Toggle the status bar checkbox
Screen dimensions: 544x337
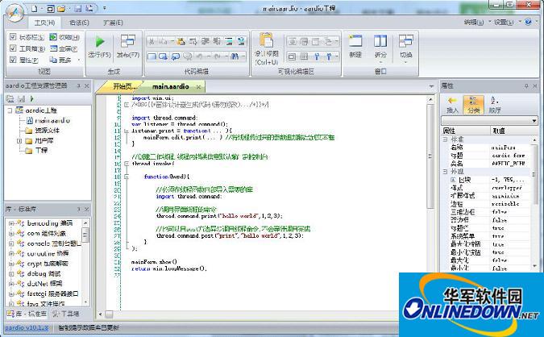[13, 37]
